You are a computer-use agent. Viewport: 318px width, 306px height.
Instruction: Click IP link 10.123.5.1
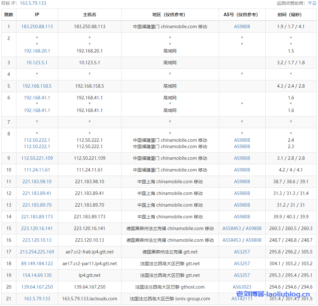click(x=37, y=63)
